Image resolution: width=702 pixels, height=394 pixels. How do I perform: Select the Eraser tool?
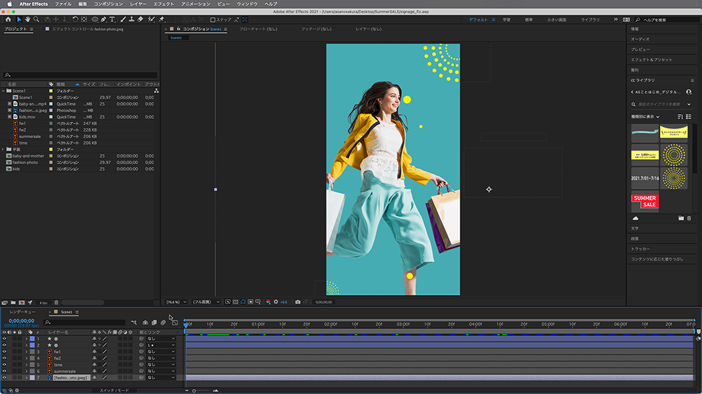[x=141, y=20]
